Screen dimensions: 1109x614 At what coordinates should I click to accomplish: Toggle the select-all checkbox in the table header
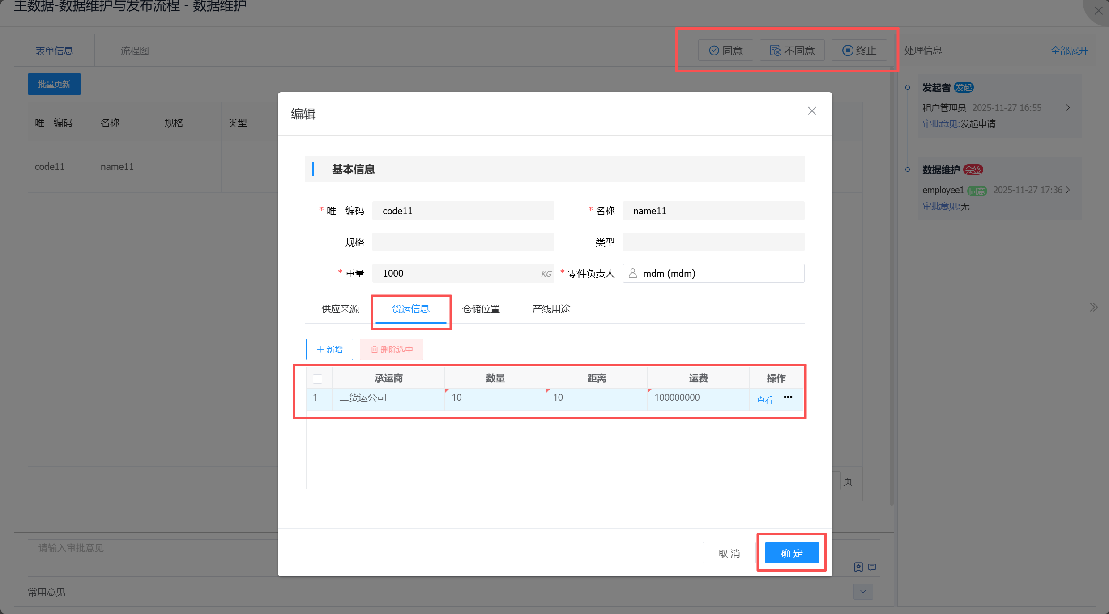pyautogui.click(x=317, y=379)
